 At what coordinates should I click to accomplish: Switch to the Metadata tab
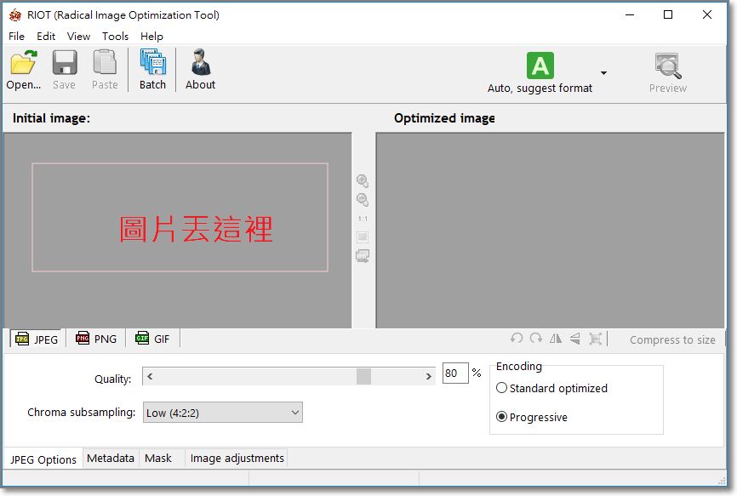[x=110, y=459]
